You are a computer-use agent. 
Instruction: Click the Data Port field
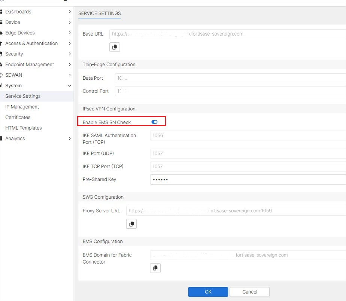(x=230, y=78)
